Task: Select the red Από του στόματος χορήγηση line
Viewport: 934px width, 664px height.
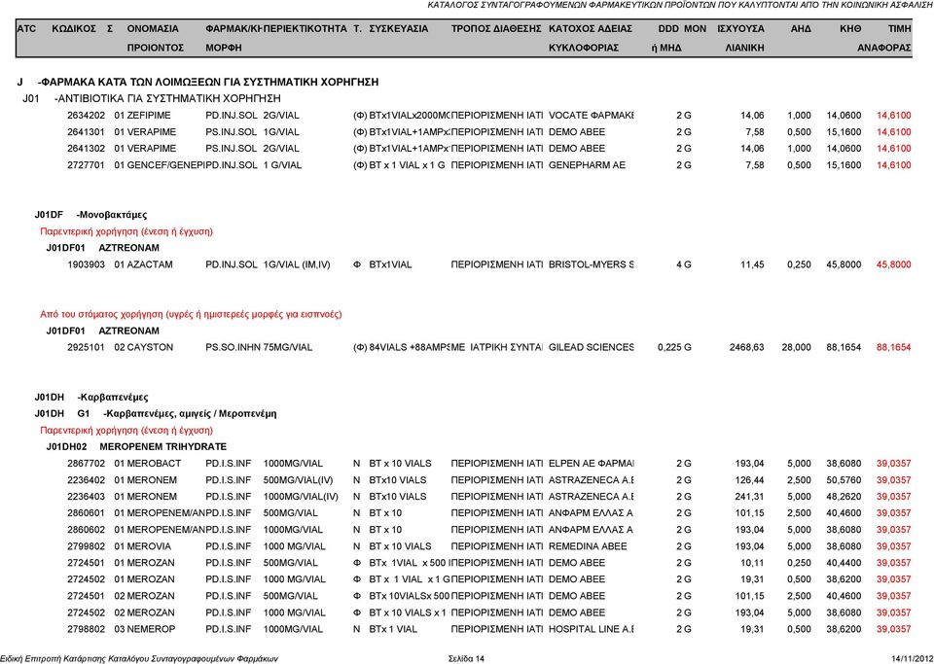Action: 192,314
